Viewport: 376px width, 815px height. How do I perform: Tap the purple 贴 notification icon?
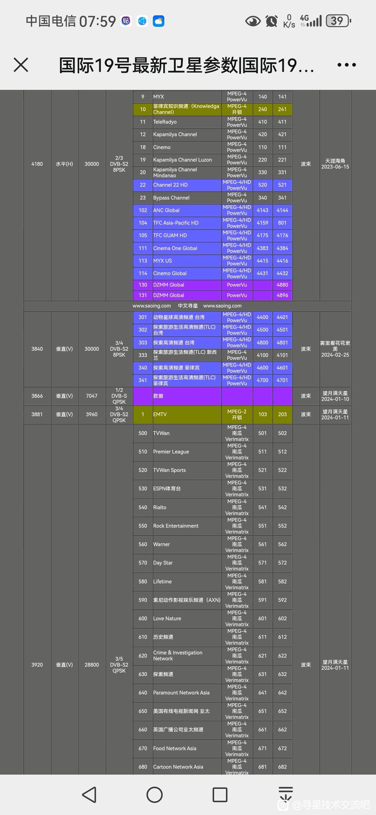pyautogui.click(x=126, y=21)
